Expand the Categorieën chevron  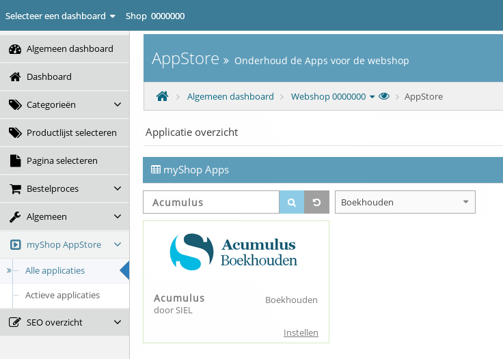(118, 104)
